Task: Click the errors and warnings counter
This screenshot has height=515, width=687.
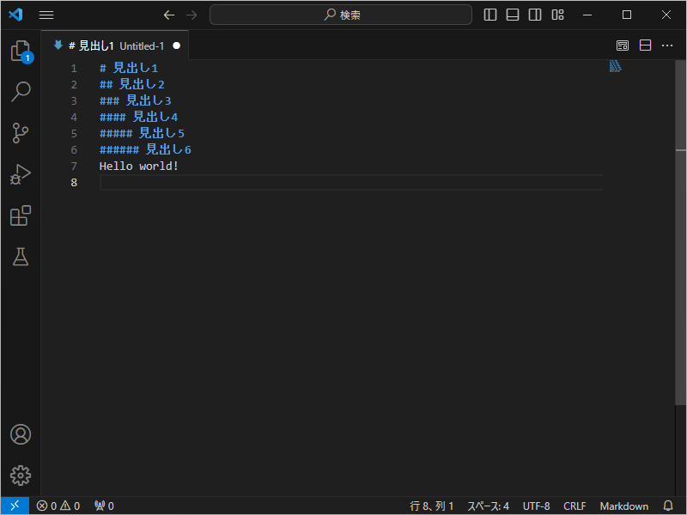Action: click(58, 506)
